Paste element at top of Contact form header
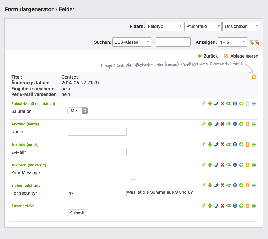 click(254, 76)
